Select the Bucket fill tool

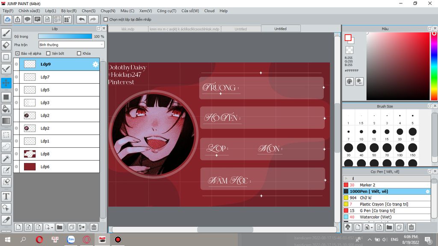tap(6, 109)
